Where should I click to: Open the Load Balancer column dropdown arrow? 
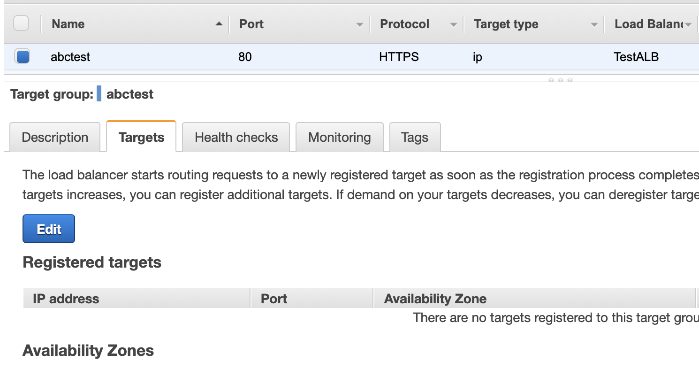pyautogui.click(x=688, y=24)
